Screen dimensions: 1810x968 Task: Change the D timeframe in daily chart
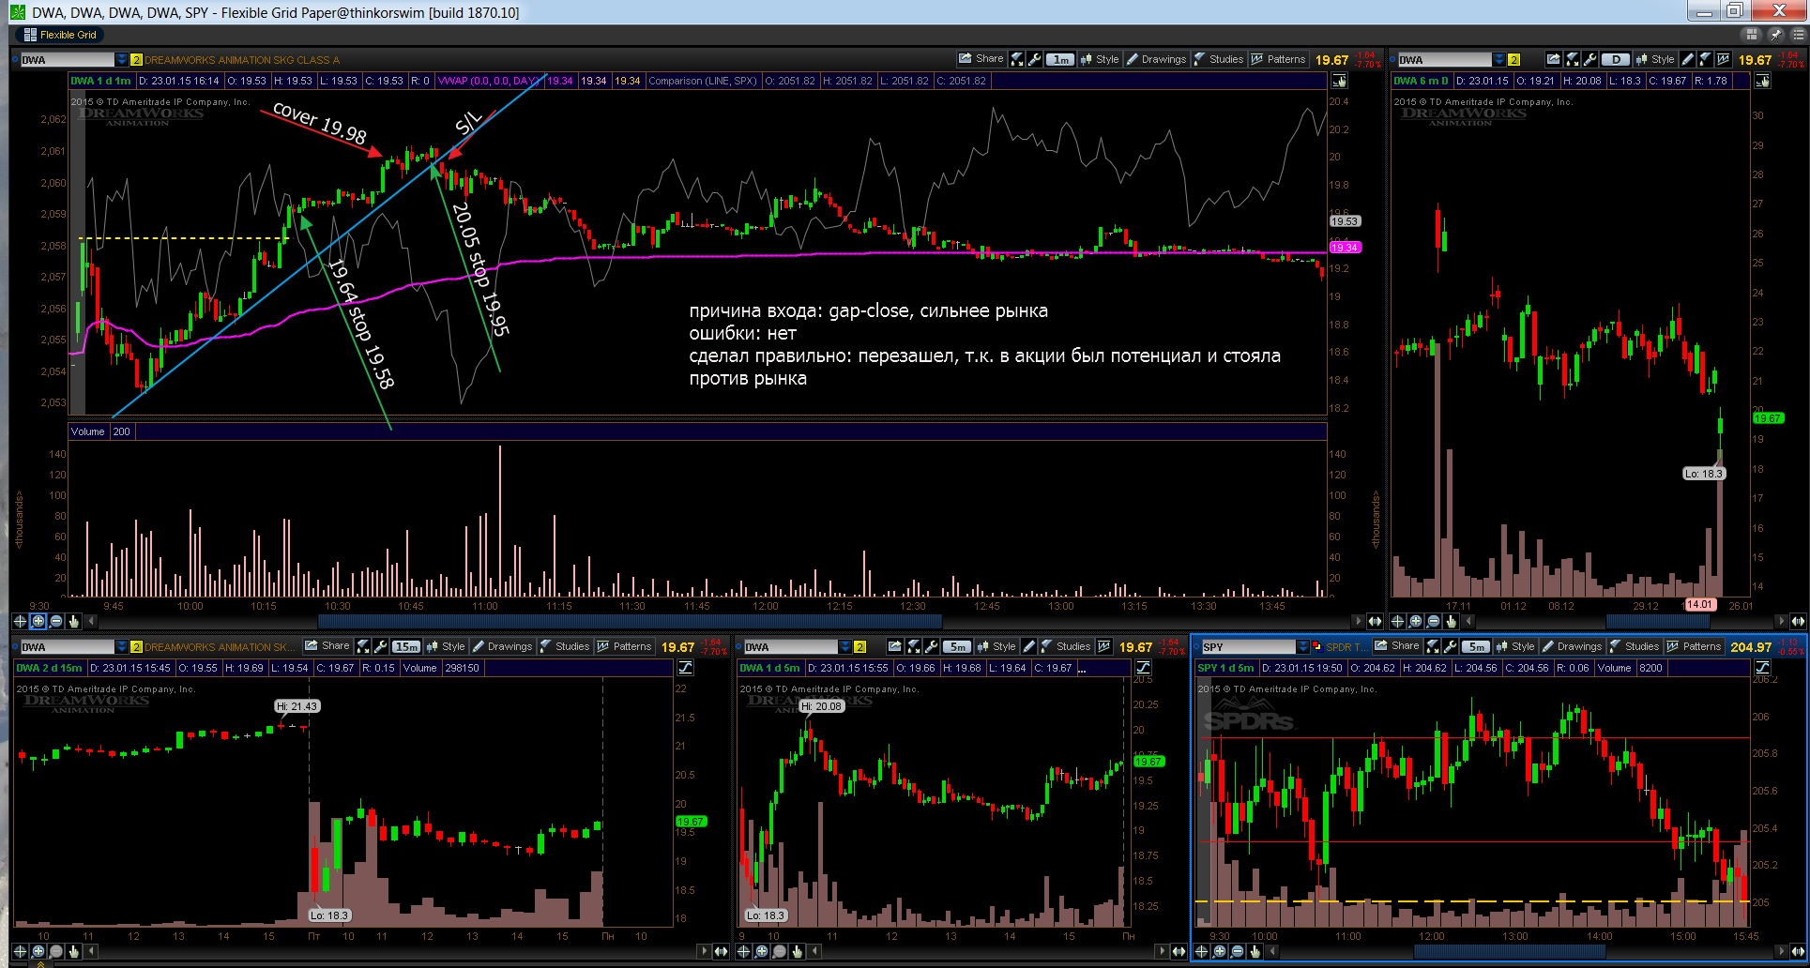[1616, 59]
